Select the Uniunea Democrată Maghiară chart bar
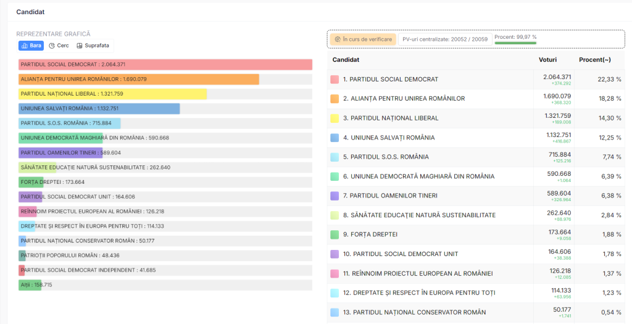This screenshot has height=324, width=632. pos(60,138)
